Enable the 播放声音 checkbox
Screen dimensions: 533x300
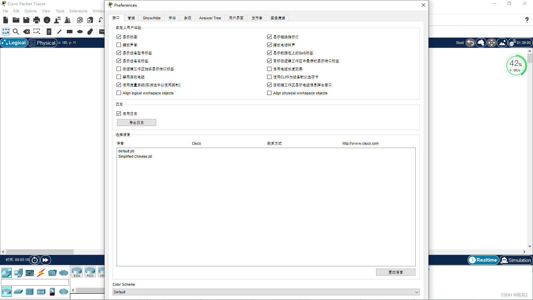click(119, 45)
